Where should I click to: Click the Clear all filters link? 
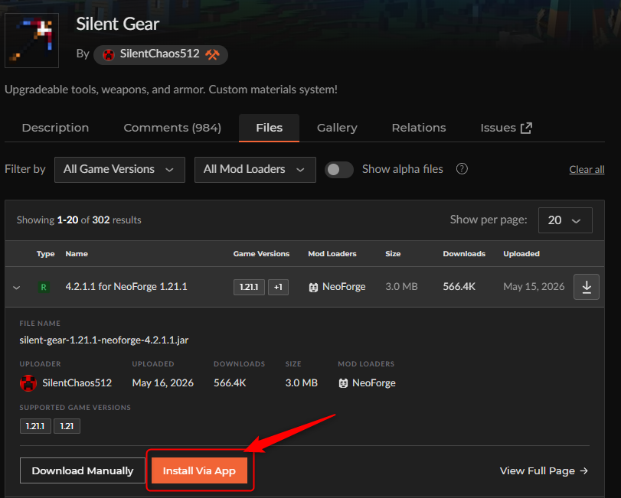coord(587,170)
